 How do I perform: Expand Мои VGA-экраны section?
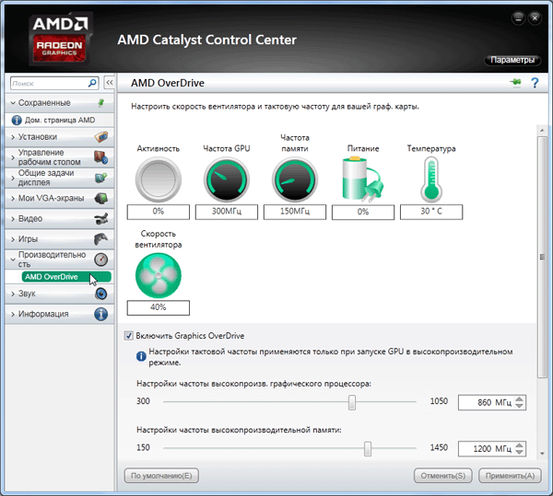click(13, 198)
